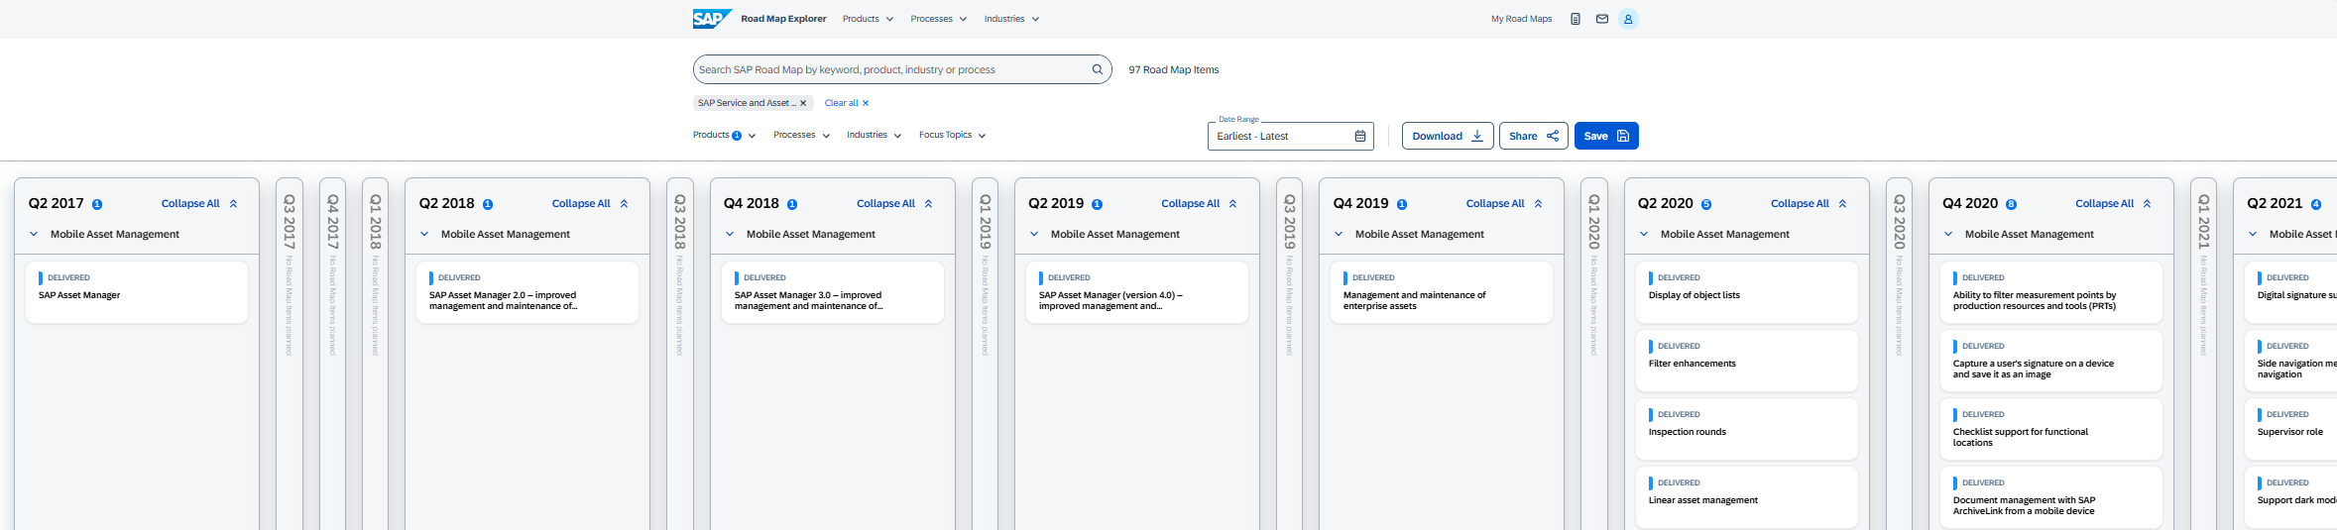
Task: Click the Q4 2020 item count badge
Action: click(x=2011, y=204)
